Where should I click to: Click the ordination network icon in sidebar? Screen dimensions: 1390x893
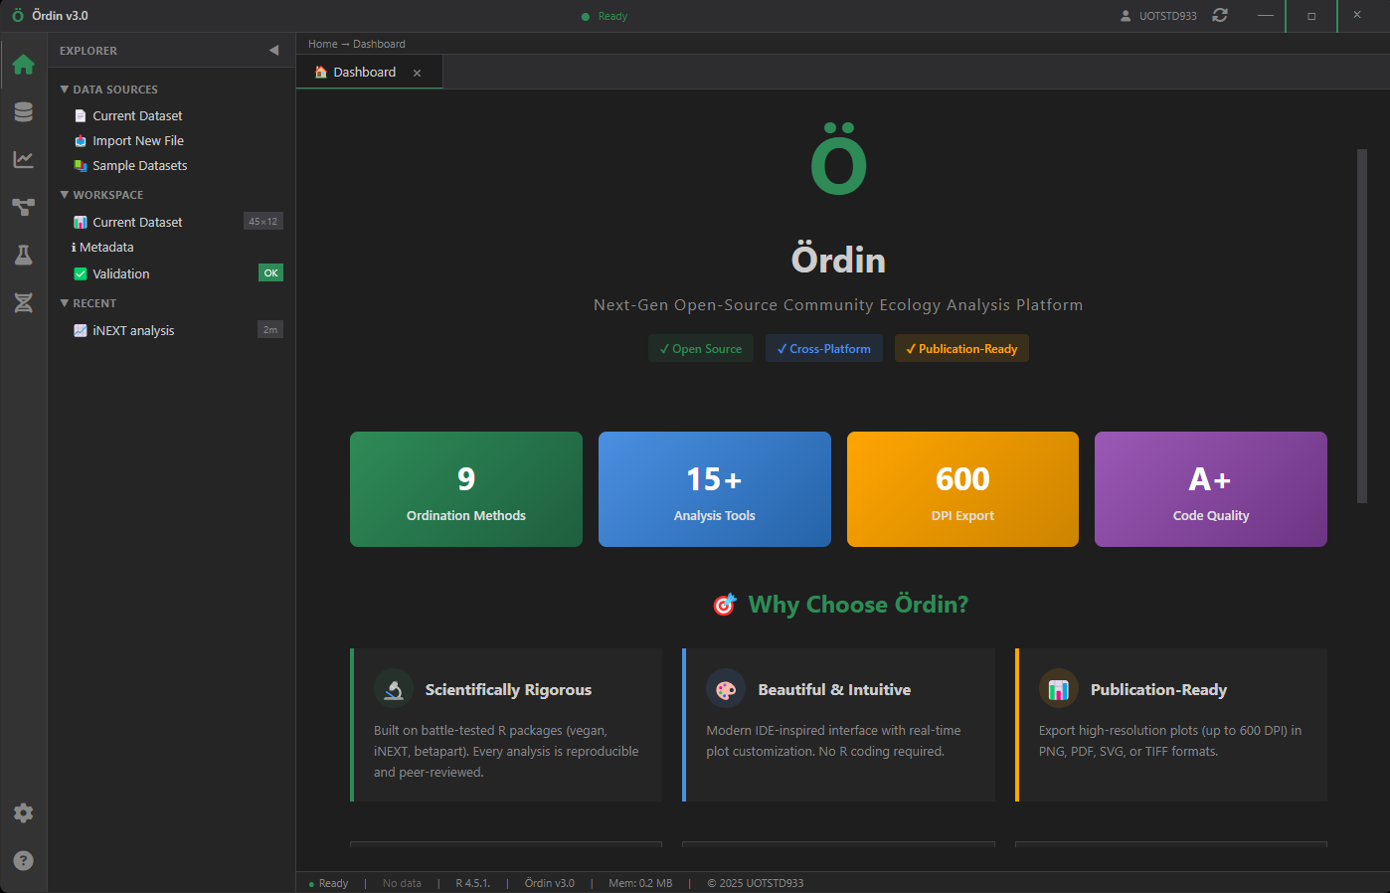[x=23, y=207]
